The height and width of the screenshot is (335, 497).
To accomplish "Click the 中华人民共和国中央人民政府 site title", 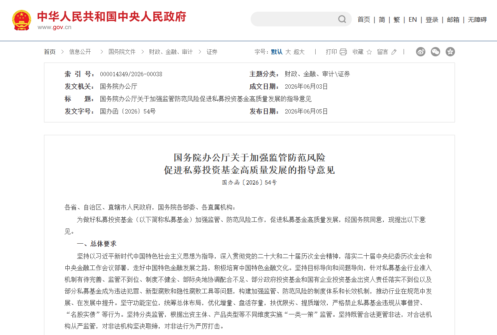I will pyautogui.click(x=112, y=16).
